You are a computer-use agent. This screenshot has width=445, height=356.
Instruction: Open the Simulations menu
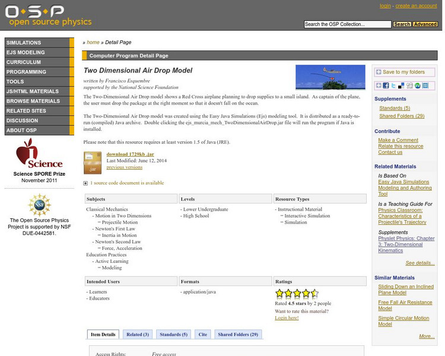click(39, 43)
